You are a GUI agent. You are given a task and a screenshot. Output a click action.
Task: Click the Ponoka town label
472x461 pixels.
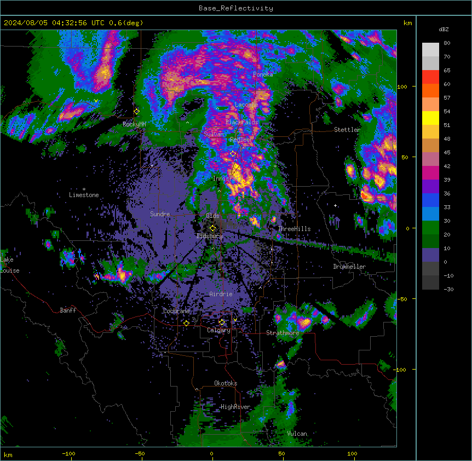(263, 74)
